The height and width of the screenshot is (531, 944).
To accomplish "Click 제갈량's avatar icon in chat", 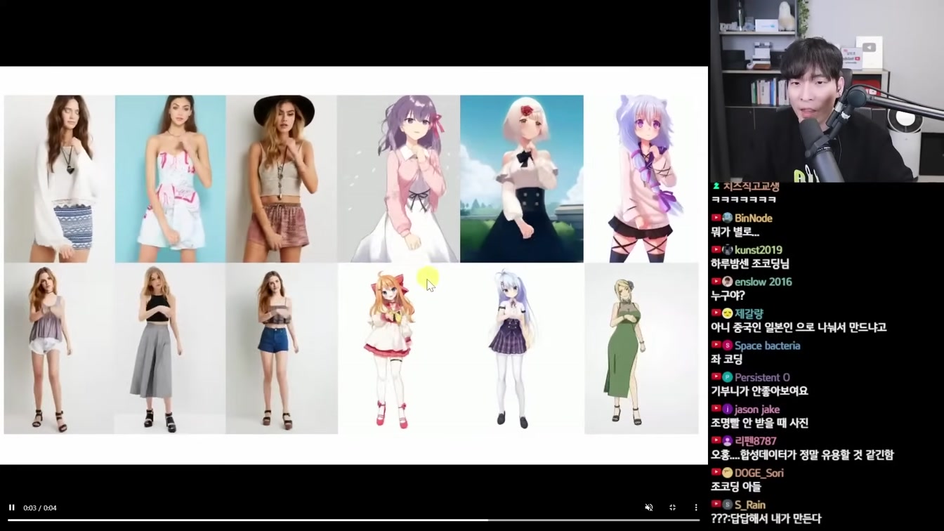I will (x=728, y=313).
